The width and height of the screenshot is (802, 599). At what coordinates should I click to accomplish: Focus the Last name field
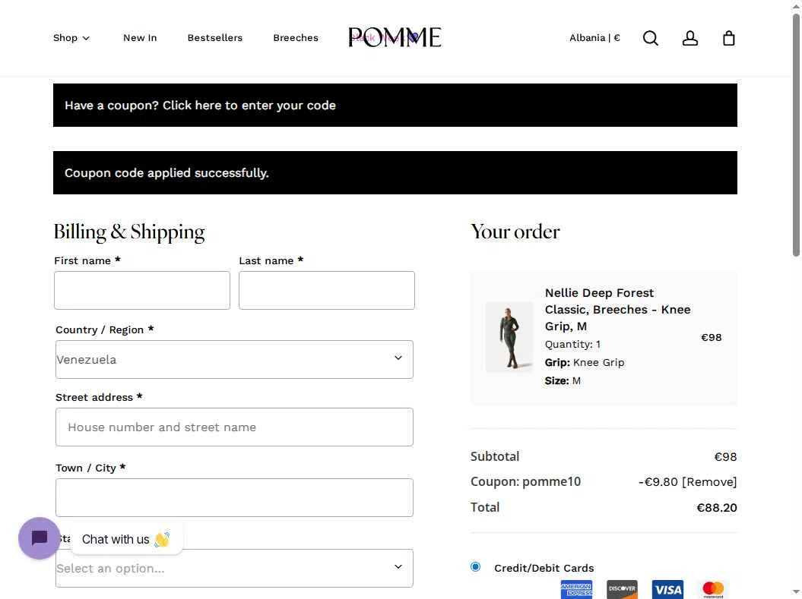point(327,290)
